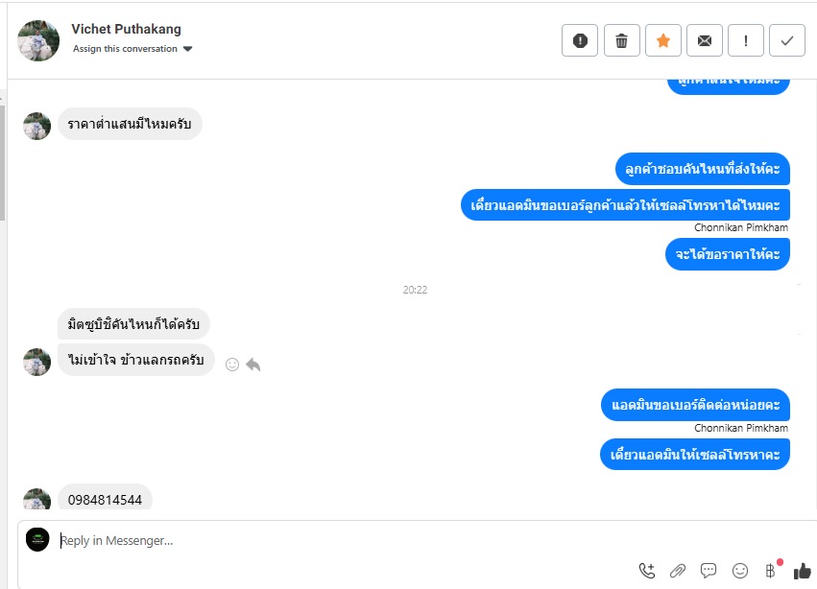817x589 pixels.
Task: Click Vichet Puthakang header avatar
Action: pos(38,40)
